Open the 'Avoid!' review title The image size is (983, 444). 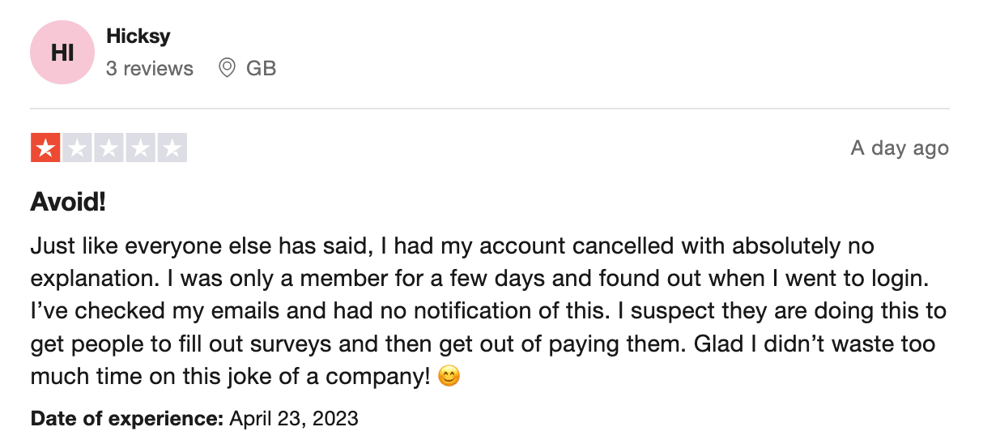click(68, 203)
